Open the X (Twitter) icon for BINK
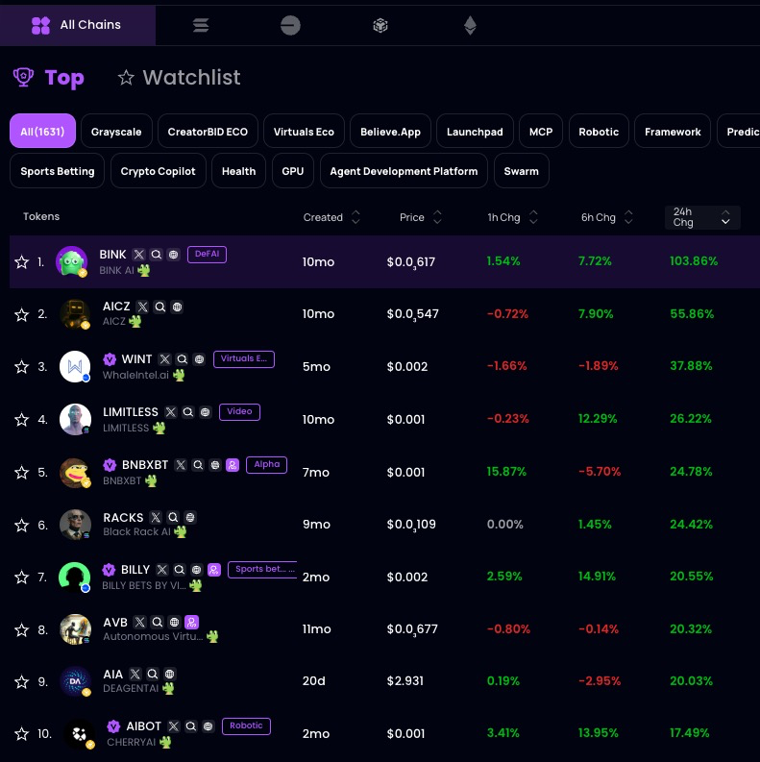Image resolution: width=760 pixels, height=762 pixels. pyautogui.click(x=139, y=255)
